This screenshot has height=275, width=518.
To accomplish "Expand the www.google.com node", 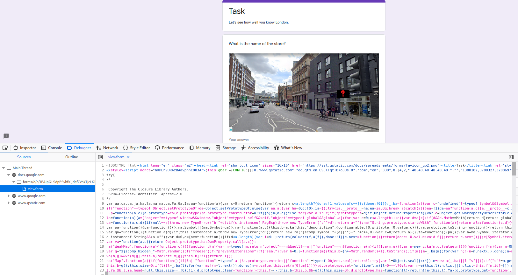I will tap(9, 196).
